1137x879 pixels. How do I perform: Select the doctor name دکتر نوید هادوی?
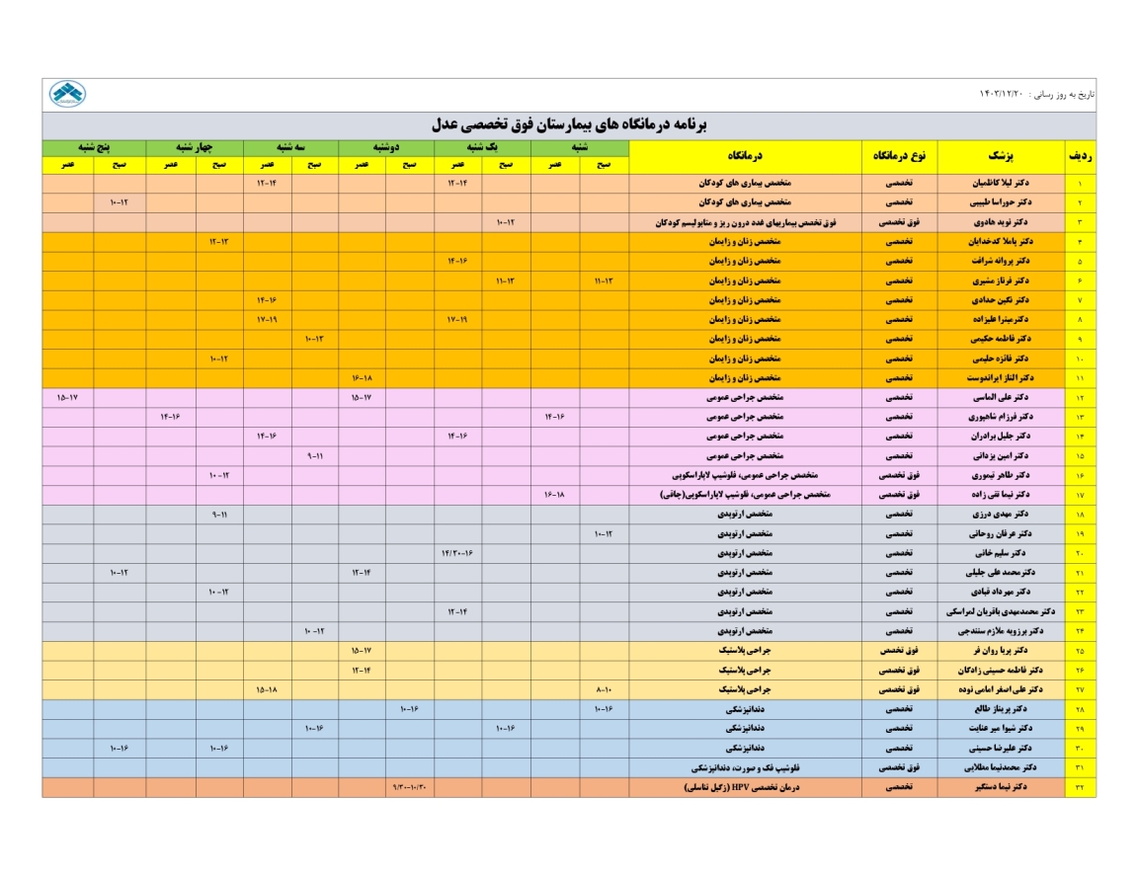(x=1001, y=222)
